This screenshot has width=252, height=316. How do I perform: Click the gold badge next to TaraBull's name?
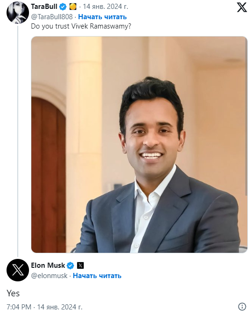73,7
